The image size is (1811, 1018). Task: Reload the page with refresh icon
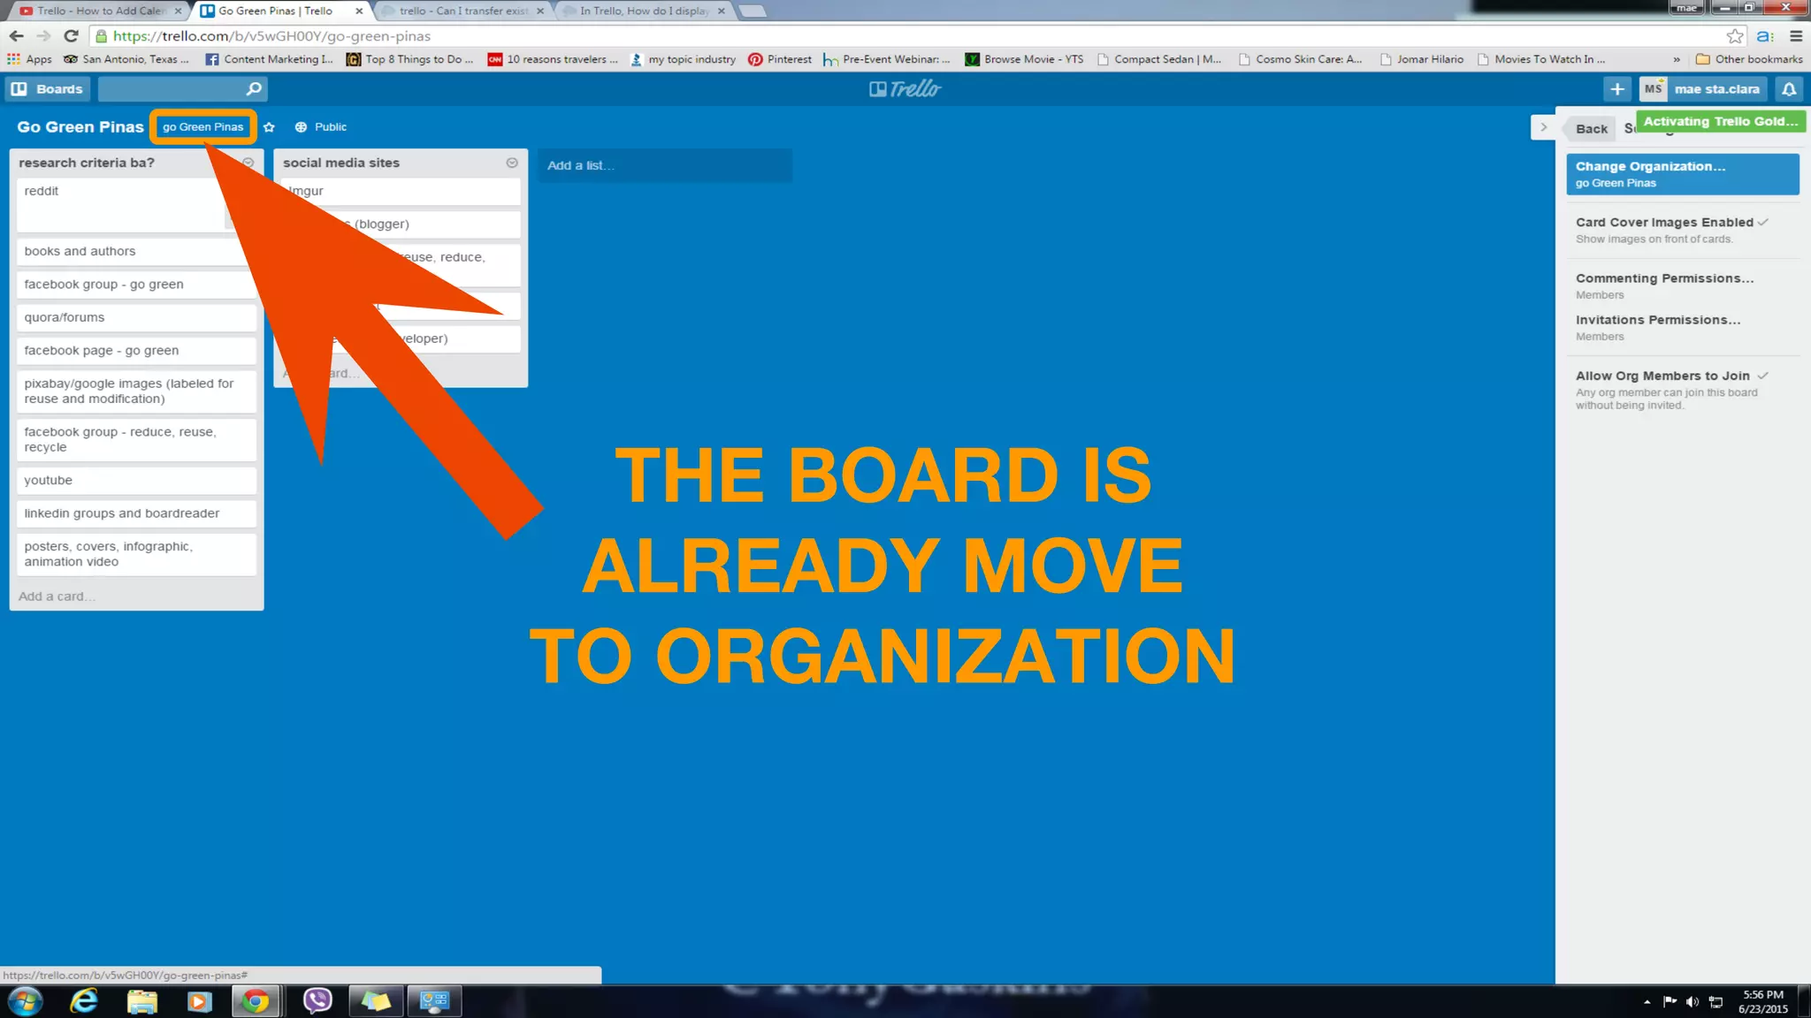click(72, 36)
